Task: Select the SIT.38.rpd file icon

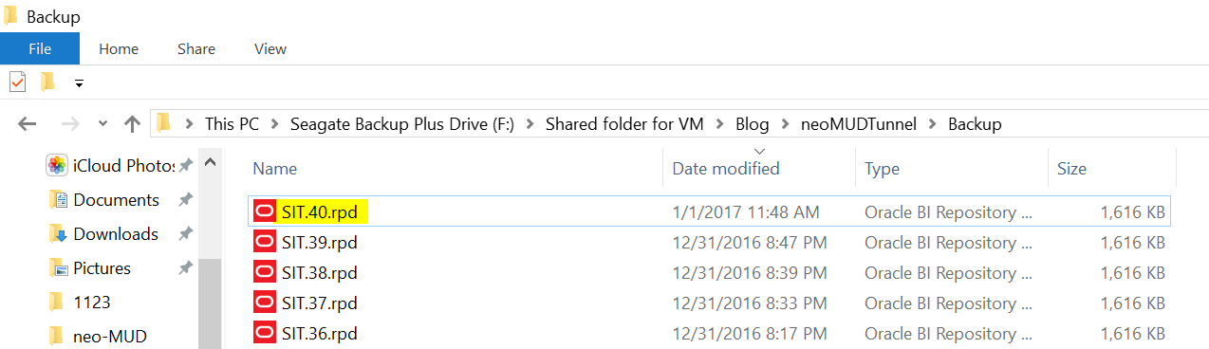Action: click(264, 272)
